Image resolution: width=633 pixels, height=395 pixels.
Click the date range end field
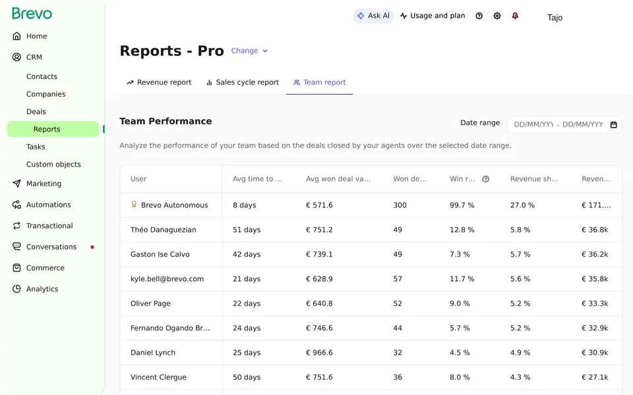582,124
